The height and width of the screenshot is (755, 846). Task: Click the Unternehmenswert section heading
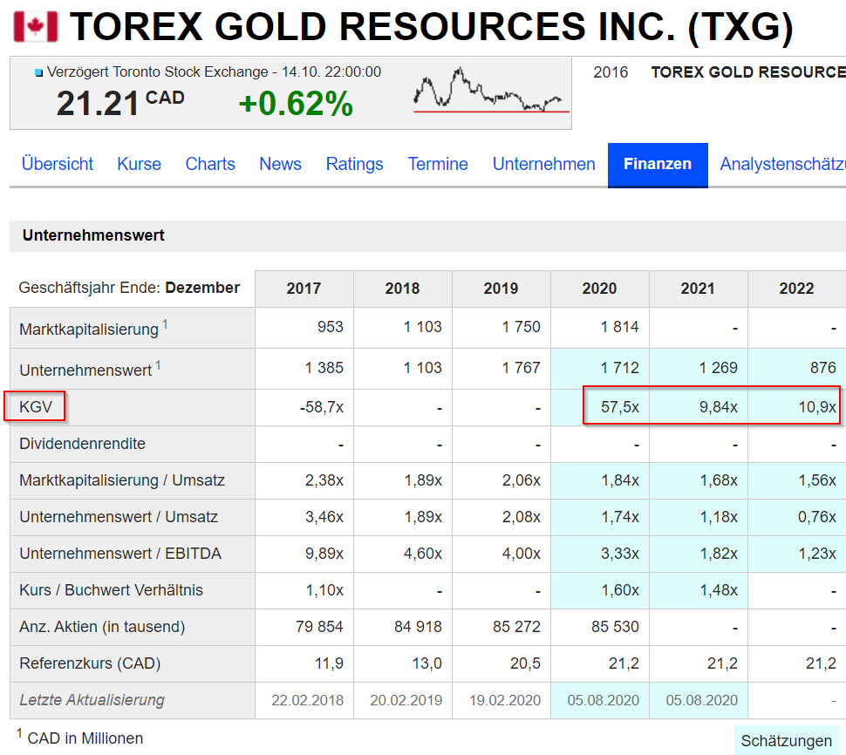pos(93,235)
